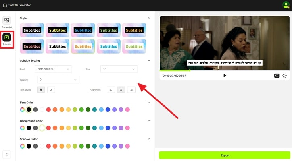Choose gray font color swatch
Screen dimensions: 292x161
tap(35, 110)
